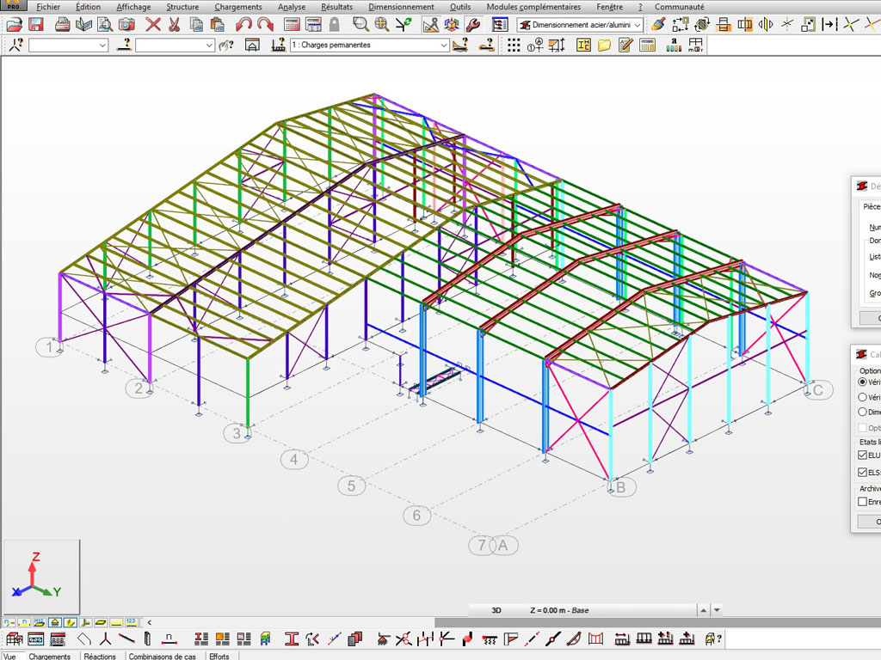Click help pointer icon in bottom toolbar
881x660 pixels.
(712, 639)
